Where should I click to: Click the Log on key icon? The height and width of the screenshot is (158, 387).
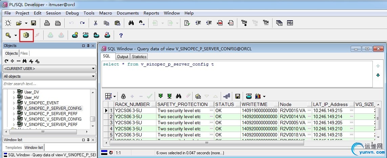tap(8, 35)
